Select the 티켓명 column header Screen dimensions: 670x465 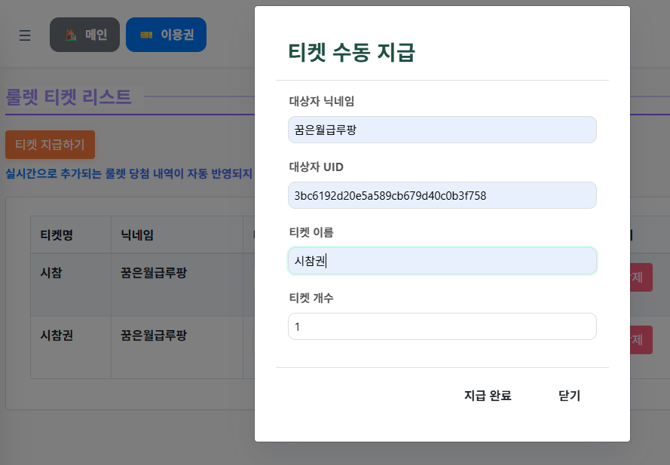71,234
